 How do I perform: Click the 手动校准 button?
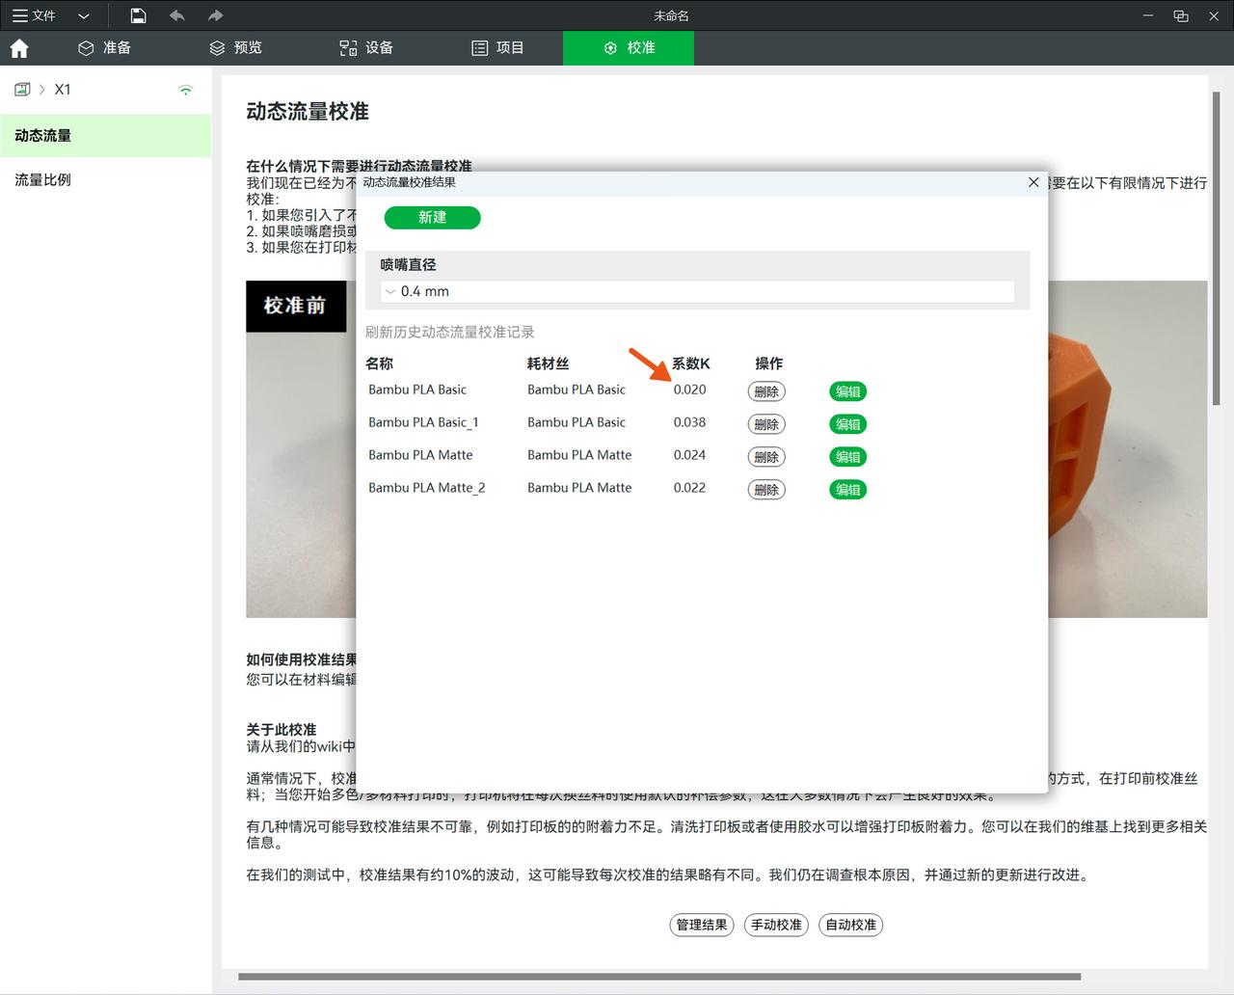pyautogui.click(x=776, y=925)
